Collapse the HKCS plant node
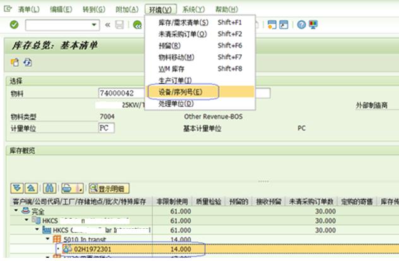 click(x=37, y=229)
